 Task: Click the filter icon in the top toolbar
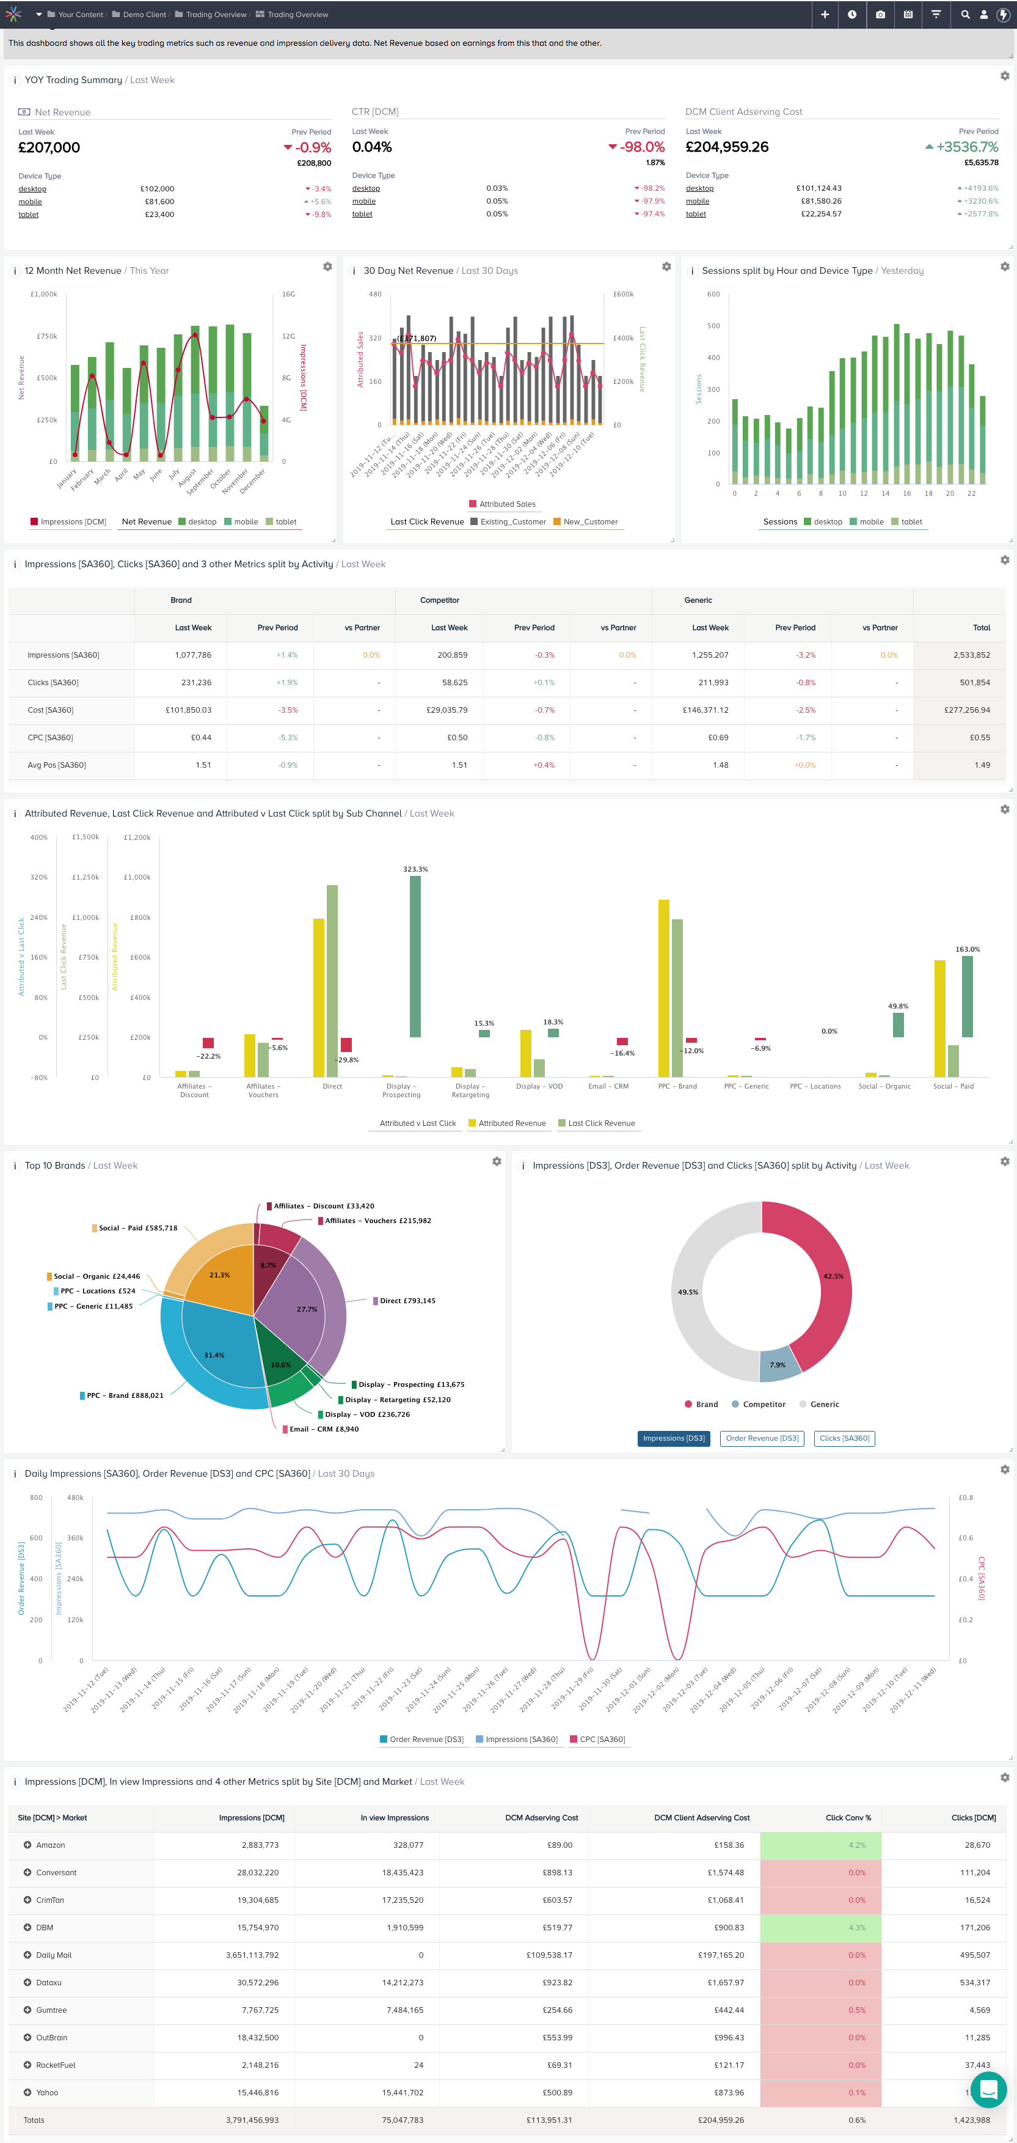[x=936, y=14]
